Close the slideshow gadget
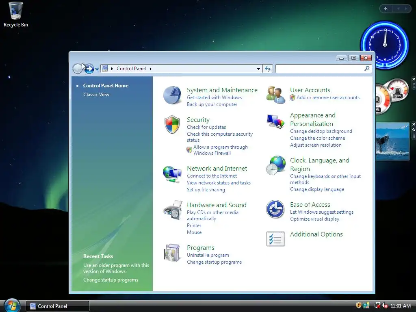This screenshot has height=312, width=416. tap(413, 124)
